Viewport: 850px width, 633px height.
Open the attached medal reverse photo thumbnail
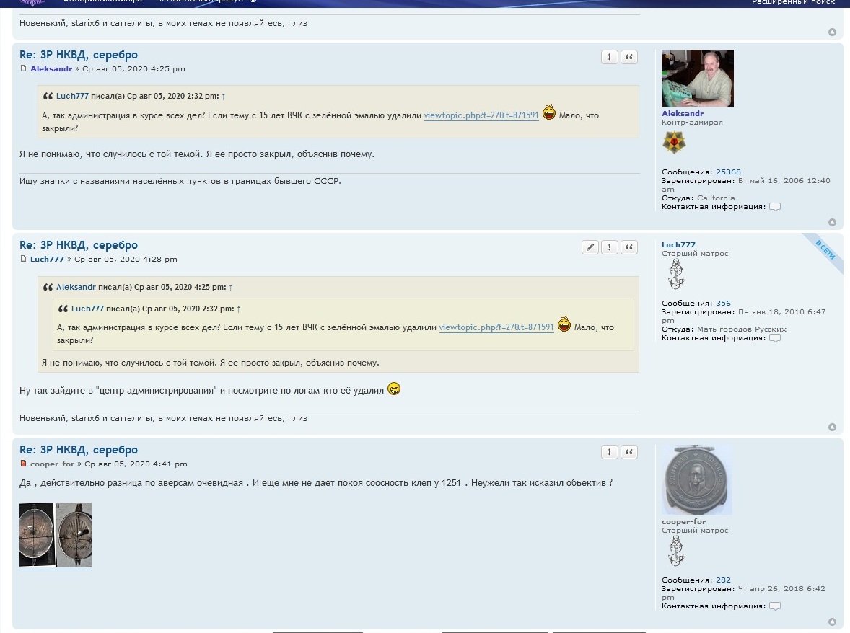click(56, 535)
